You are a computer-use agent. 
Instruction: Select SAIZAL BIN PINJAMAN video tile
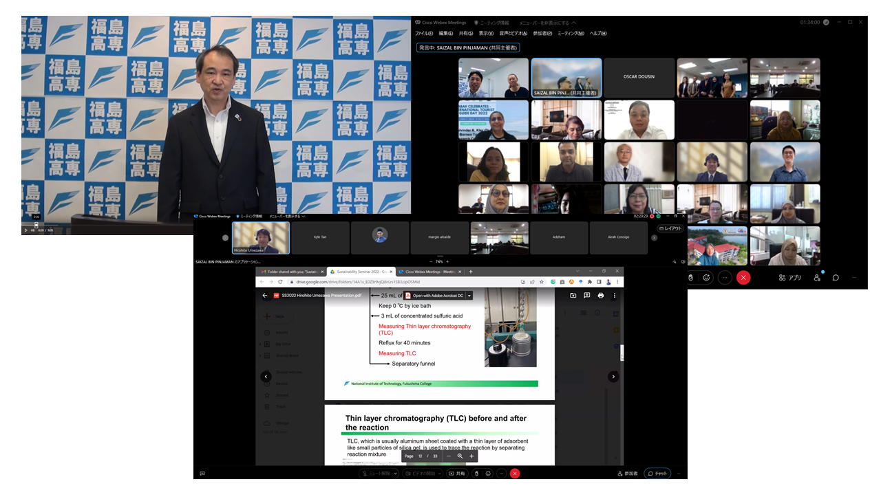pyautogui.click(x=566, y=78)
